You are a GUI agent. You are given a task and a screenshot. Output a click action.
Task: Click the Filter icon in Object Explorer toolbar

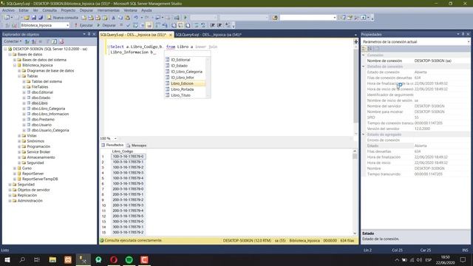pyautogui.click(x=47, y=41)
